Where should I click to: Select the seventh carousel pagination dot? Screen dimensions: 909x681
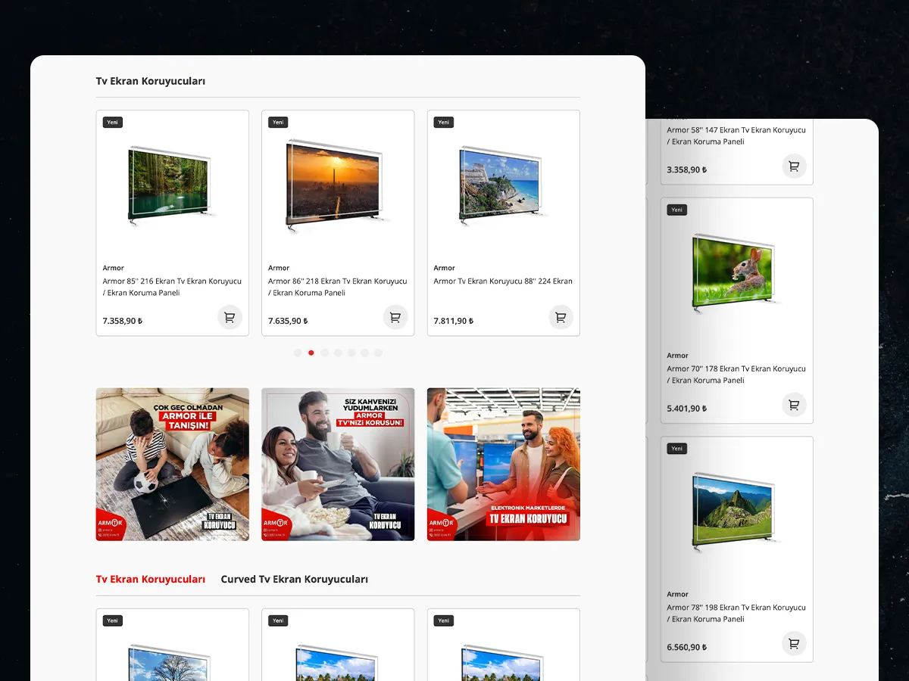378,353
